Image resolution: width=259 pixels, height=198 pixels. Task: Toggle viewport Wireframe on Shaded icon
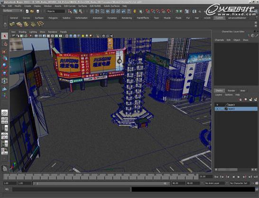(75, 36)
